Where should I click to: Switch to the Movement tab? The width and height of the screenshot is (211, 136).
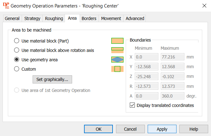(111, 18)
